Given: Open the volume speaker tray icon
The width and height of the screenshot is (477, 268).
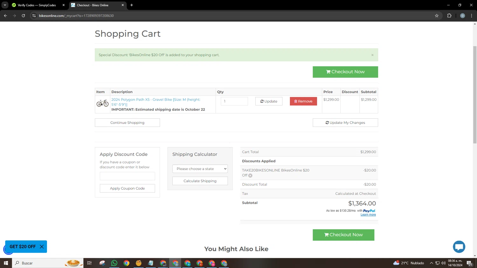Looking at the screenshot, I should 443,263.
